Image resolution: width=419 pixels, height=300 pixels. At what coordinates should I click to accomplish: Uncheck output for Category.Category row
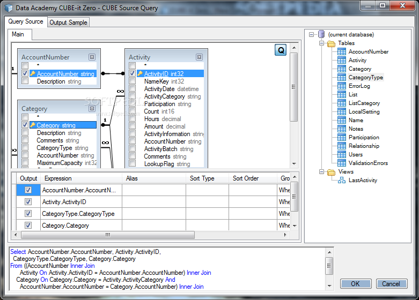(28, 225)
